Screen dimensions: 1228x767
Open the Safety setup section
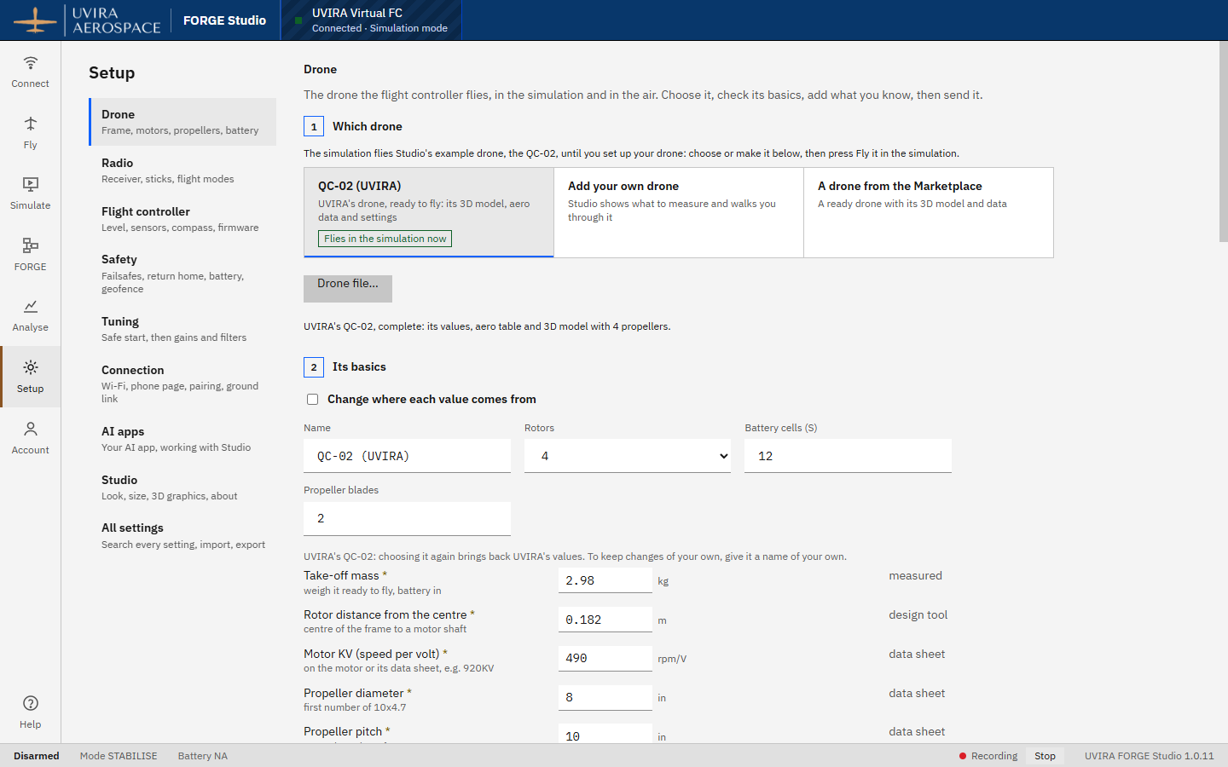click(182, 274)
